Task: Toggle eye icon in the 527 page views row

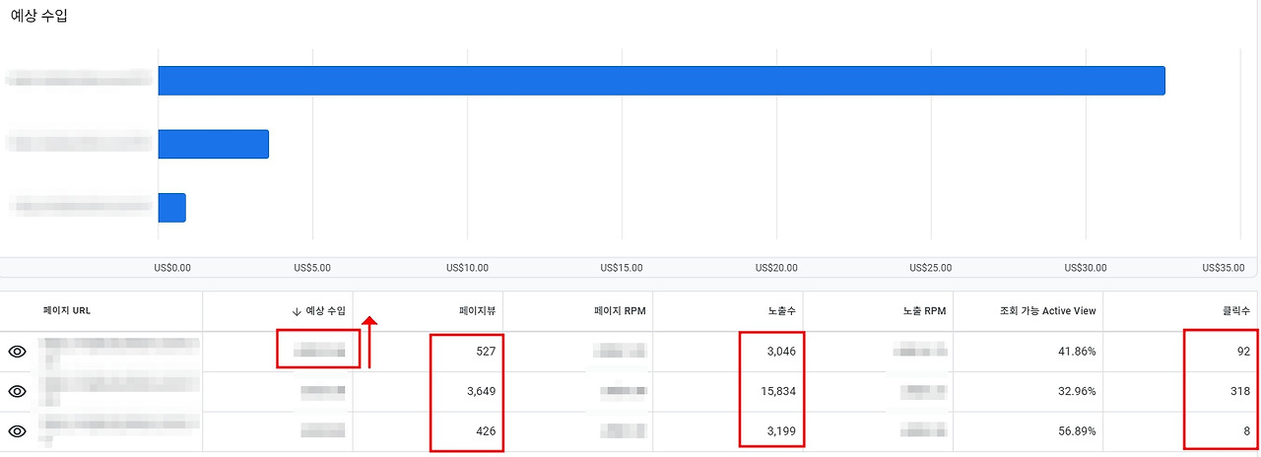Action: 17,352
